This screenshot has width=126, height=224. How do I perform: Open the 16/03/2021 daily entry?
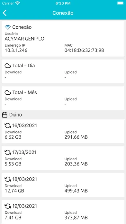pyautogui.click(x=63, y=131)
